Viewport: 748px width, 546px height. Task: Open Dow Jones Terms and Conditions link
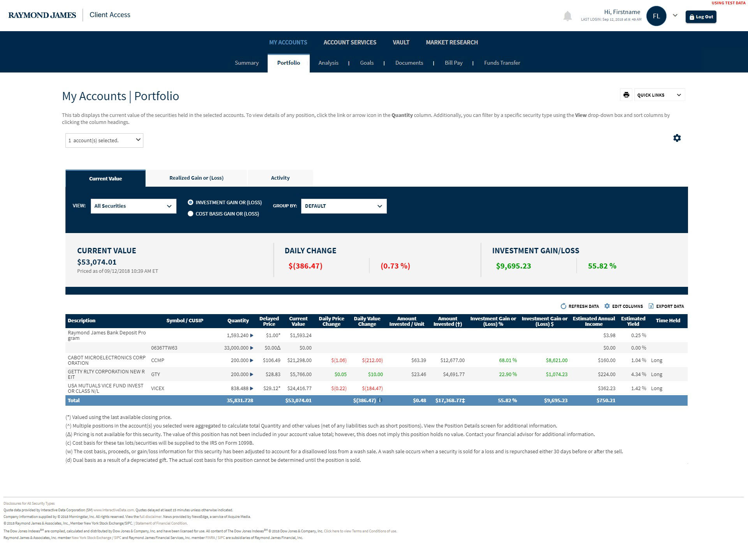[360, 531]
